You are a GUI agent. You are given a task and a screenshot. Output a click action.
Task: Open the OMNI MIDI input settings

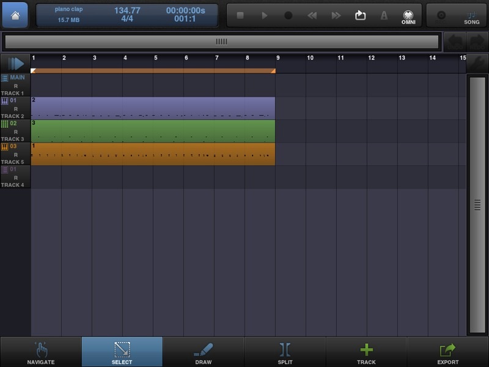pyautogui.click(x=408, y=17)
